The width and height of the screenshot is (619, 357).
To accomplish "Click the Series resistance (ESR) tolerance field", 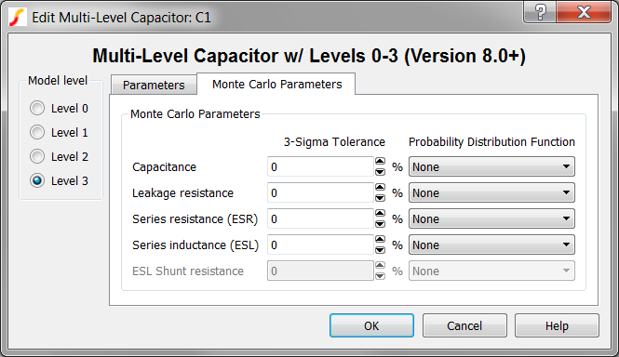I will (320, 218).
